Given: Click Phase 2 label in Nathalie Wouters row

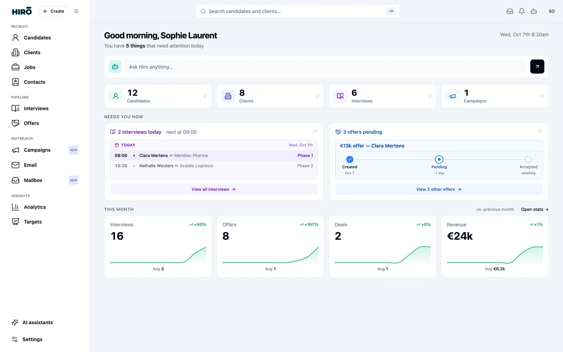Looking at the screenshot, I should [x=305, y=166].
